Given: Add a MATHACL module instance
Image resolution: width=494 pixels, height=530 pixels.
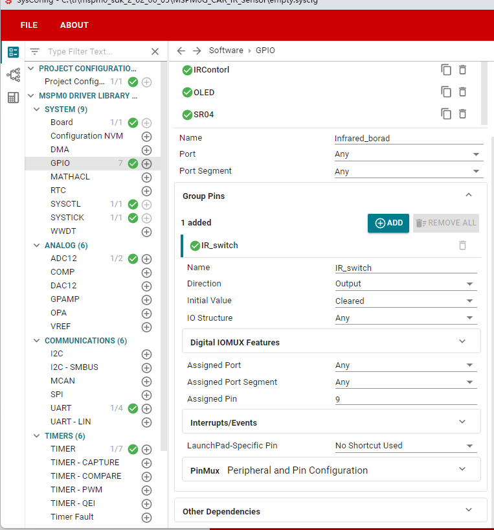Looking at the screenshot, I should coord(146,177).
